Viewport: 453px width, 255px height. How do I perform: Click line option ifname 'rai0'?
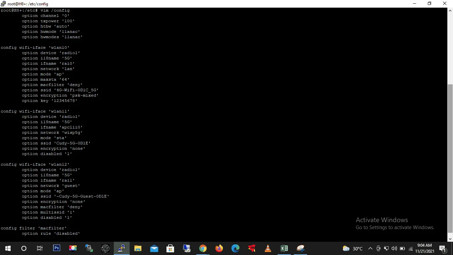point(48,63)
